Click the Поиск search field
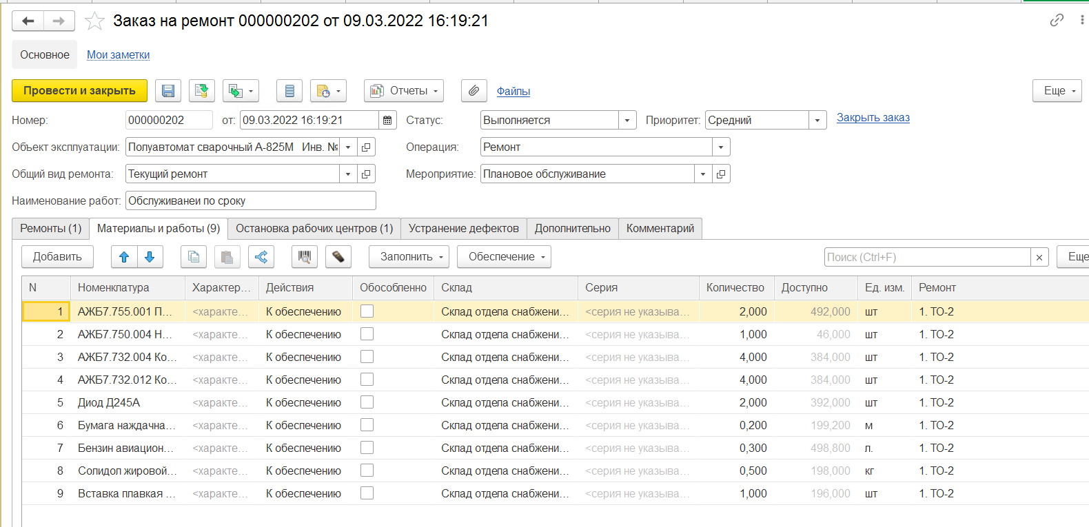Image resolution: width=1089 pixels, height=527 pixels. (927, 258)
